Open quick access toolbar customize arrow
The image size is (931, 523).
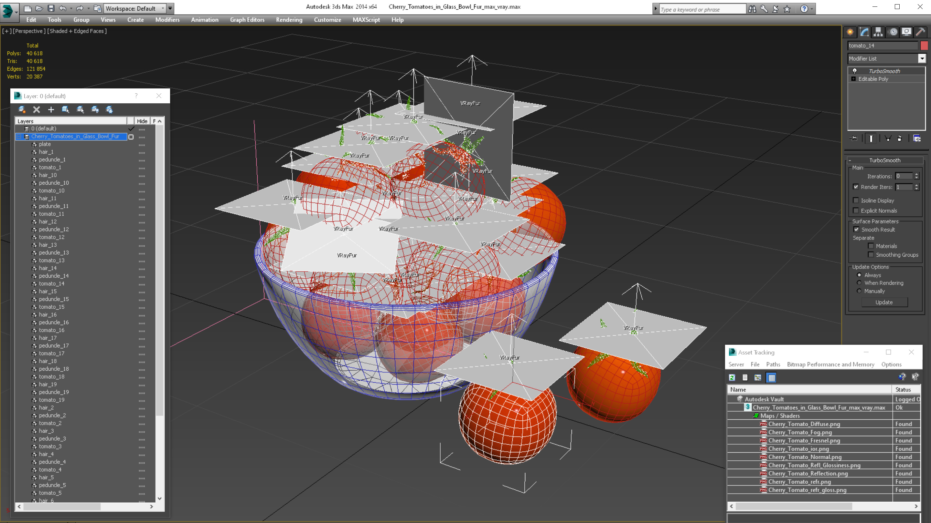click(x=170, y=8)
